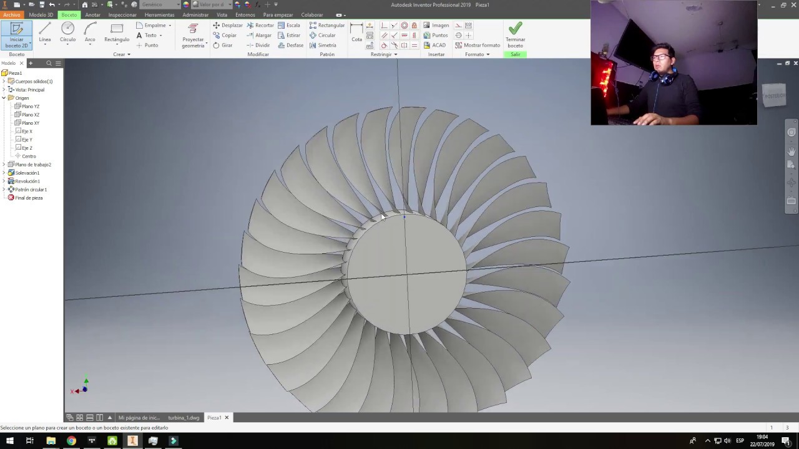Select the Arco tool
This screenshot has height=449, width=799.
click(x=90, y=34)
